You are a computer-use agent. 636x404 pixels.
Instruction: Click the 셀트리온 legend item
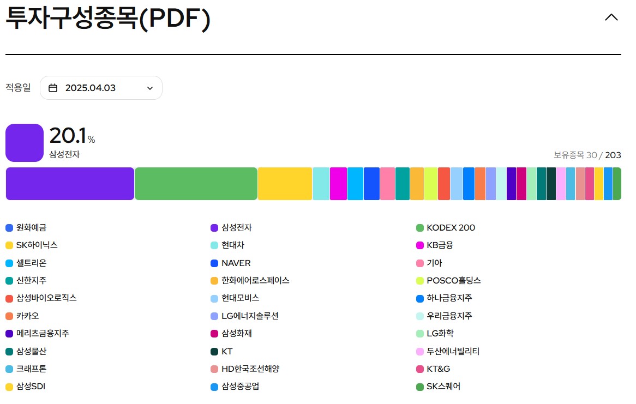click(26, 263)
